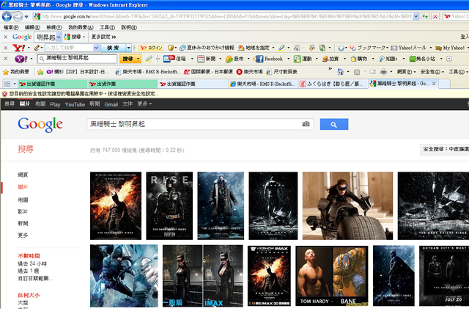The width and height of the screenshot is (469, 314).
Task: Go back with the browser Back arrow
Action: (7, 16)
